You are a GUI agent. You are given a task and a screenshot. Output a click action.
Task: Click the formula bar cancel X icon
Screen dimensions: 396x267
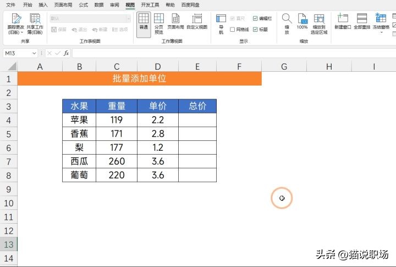pyautogui.click(x=50, y=53)
